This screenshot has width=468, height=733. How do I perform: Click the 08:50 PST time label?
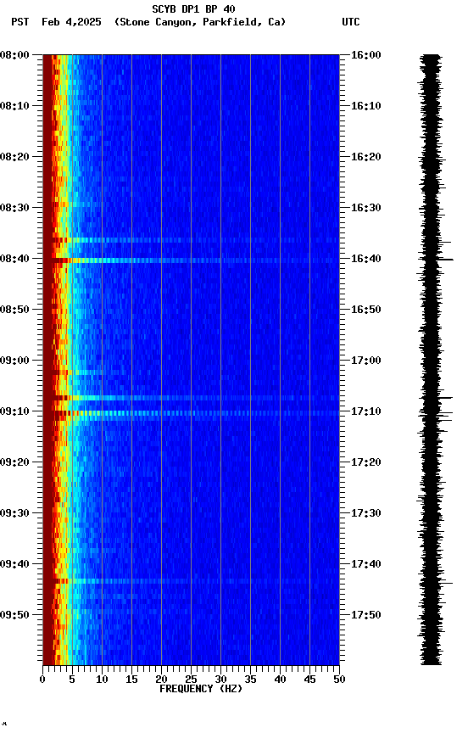point(14,310)
